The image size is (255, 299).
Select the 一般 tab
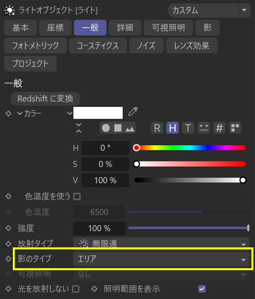click(x=90, y=28)
